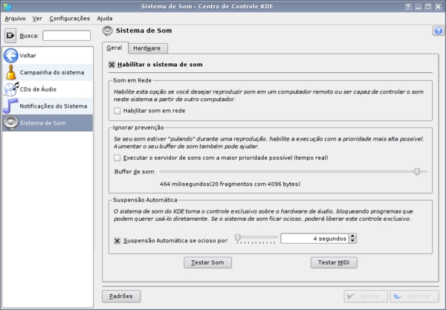Open the blue help icon in the panel corner
Image resolution: width=446 pixels, height=310 pixels.
439,30
